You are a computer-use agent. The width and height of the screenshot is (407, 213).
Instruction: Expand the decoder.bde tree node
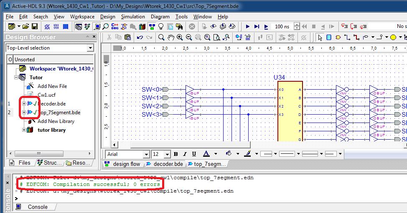coord(24,103)
